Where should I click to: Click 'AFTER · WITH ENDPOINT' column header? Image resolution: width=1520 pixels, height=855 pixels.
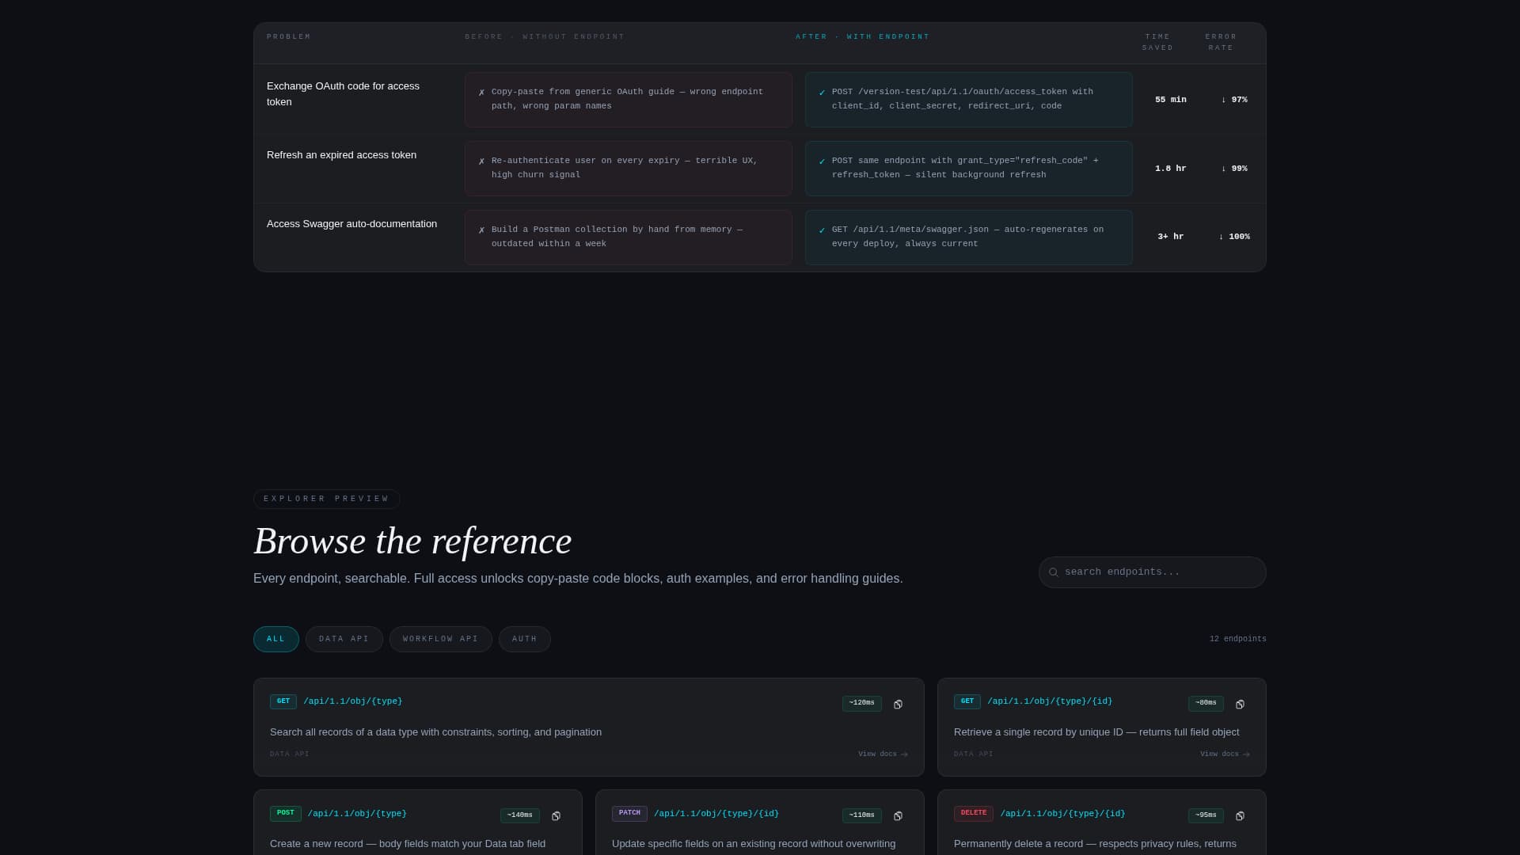click(x=862, y=37)
